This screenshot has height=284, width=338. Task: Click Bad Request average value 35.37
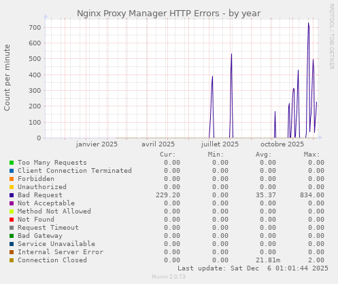click(x=266, y=195)
